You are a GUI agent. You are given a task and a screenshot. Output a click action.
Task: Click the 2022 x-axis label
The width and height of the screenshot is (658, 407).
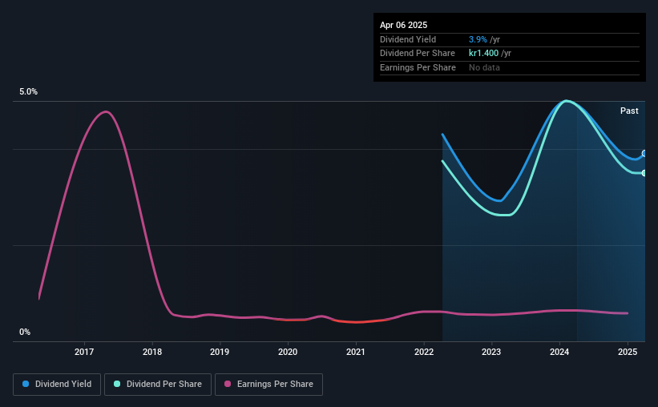click(424, 352)
